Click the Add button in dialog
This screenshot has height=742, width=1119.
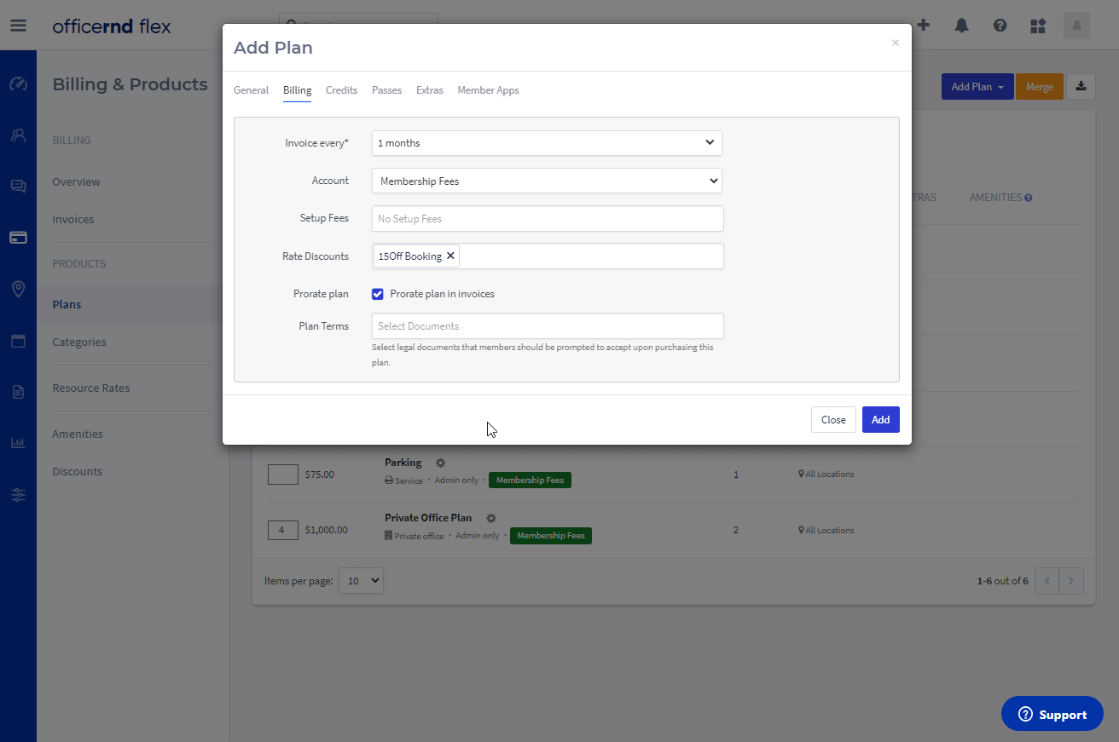coord(880,420)
